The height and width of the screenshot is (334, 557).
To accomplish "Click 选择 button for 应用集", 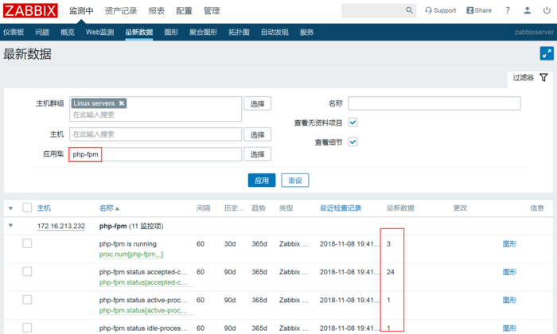I will pos(258,154).
